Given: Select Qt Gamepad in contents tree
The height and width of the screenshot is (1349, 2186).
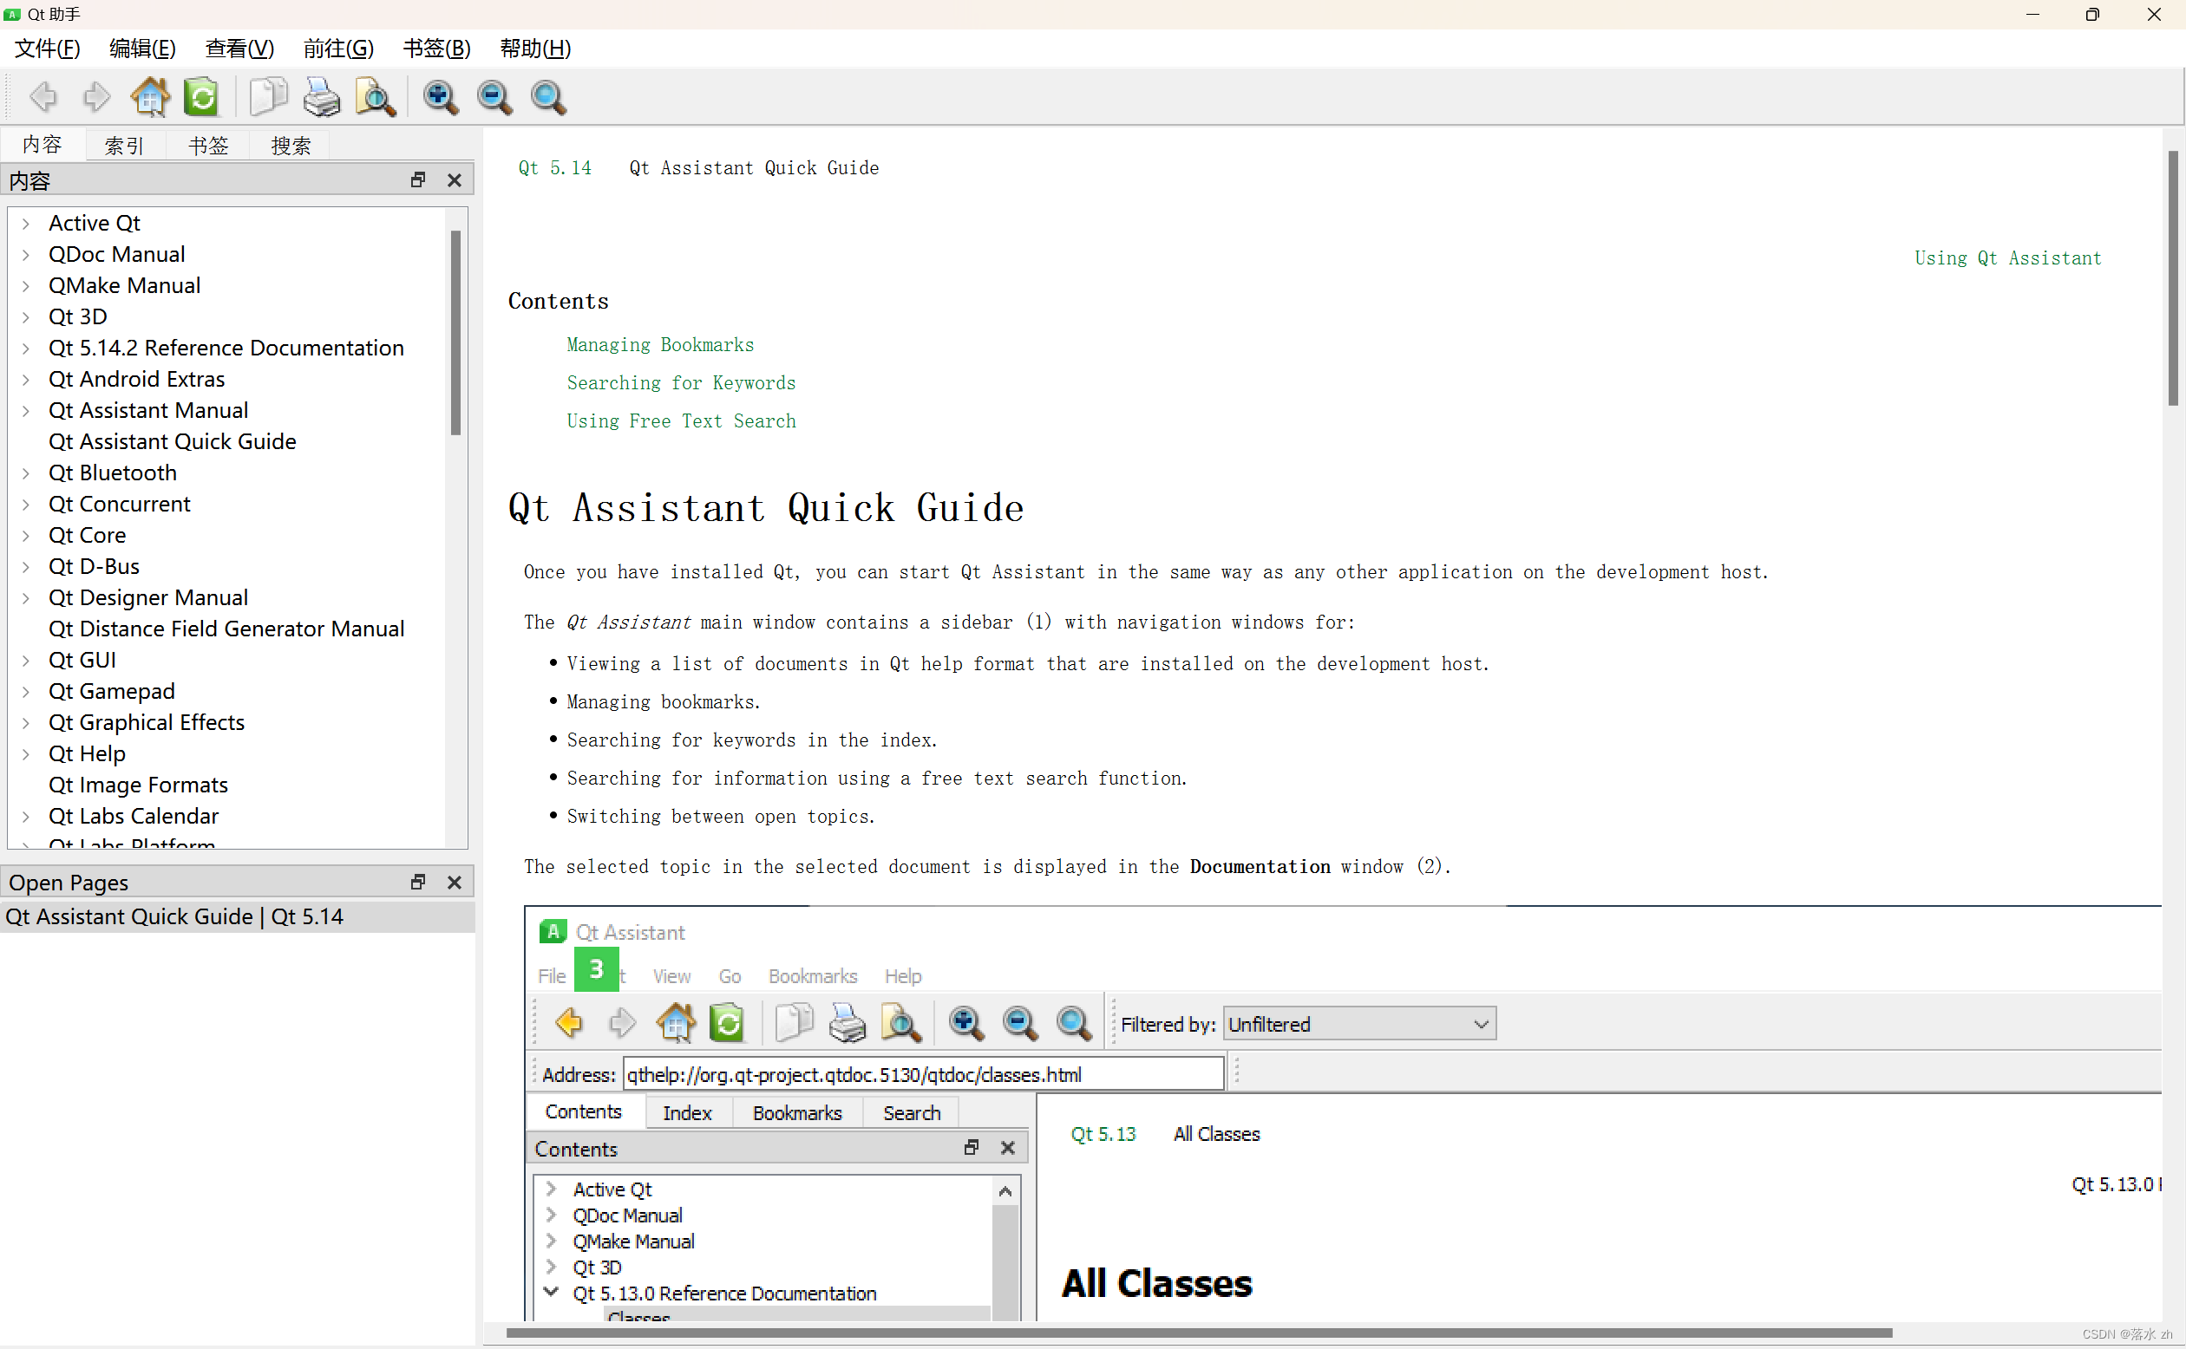Looking at the screenshot, I should coord(112,692).
